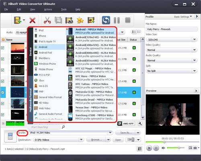Click the Open destination button
Viewport: 201px width, 161px height.
point(118,140)
